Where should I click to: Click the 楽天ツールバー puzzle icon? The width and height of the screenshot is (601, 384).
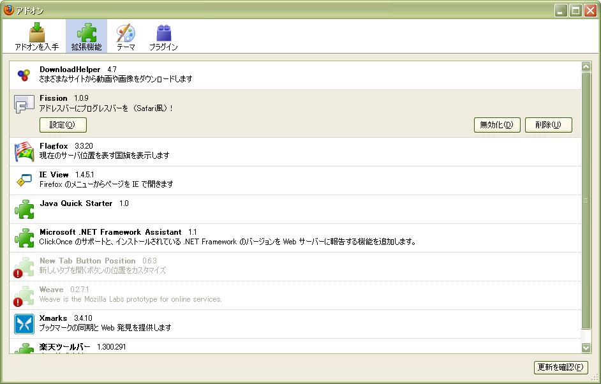tap(24, 348)
